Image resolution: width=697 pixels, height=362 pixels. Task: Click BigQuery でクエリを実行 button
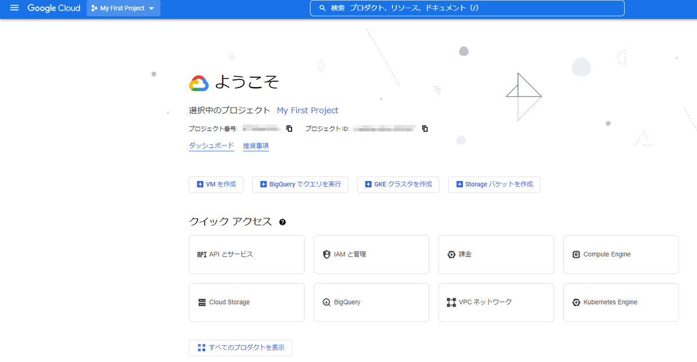(300, 184)
